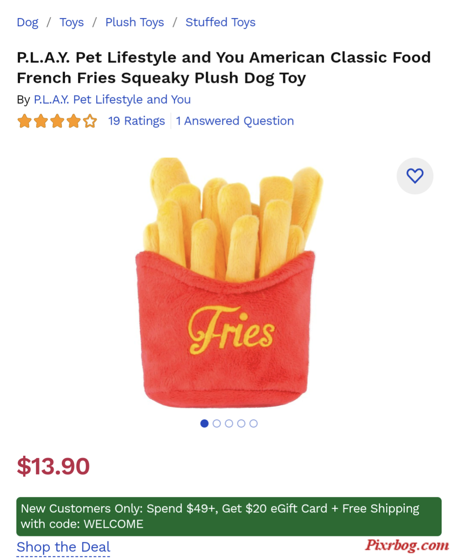Image resolution: width=458 pixels, height=560 pixels.
Task: Open Stuffed Toys breadcrumb link
Action: 221,22
